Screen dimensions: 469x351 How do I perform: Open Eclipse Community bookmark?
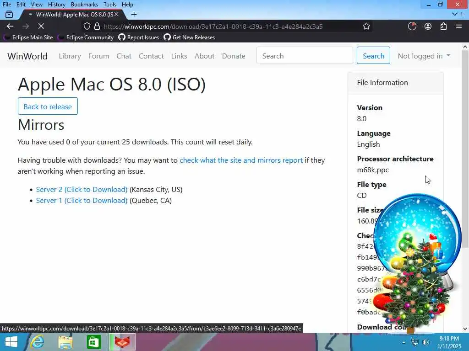(86, 37)
